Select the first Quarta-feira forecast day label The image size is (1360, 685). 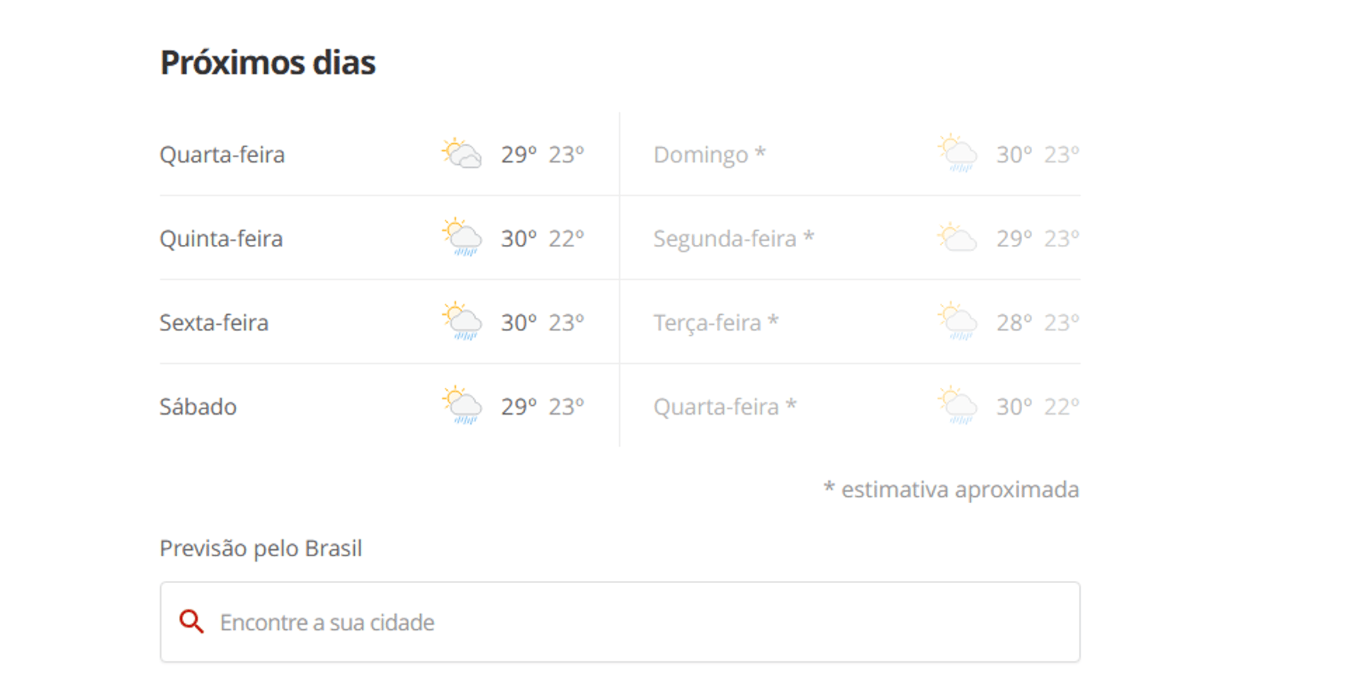coord(222,154)
